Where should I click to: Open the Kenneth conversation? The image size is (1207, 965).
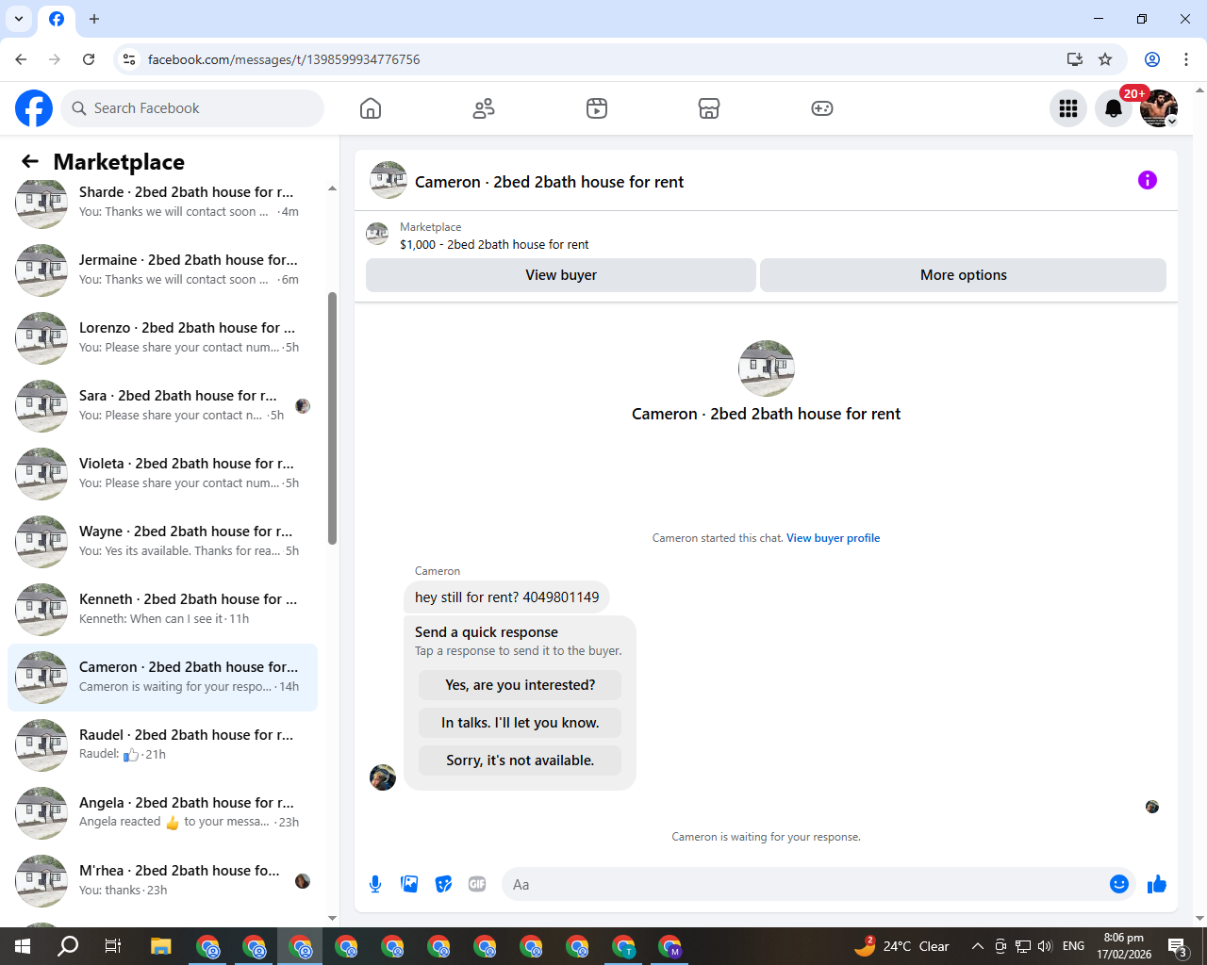coord(162,609)
